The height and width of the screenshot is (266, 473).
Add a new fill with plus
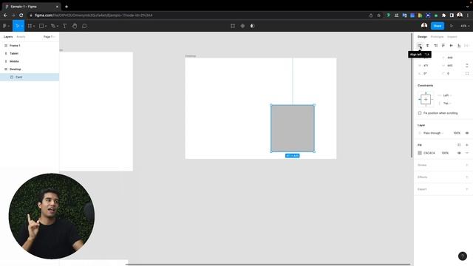click(x=466, y=145)
